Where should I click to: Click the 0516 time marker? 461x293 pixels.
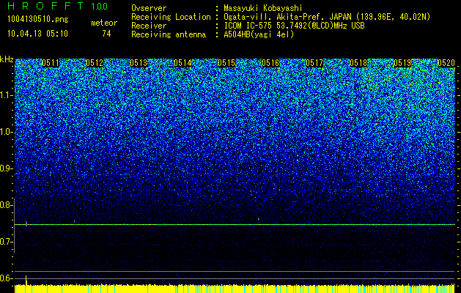coord(270,63)
